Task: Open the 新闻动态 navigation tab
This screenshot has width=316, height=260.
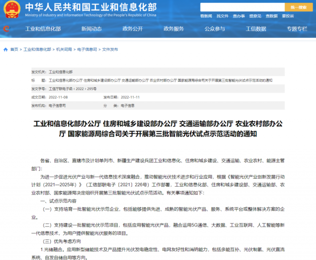Action: 91,29
